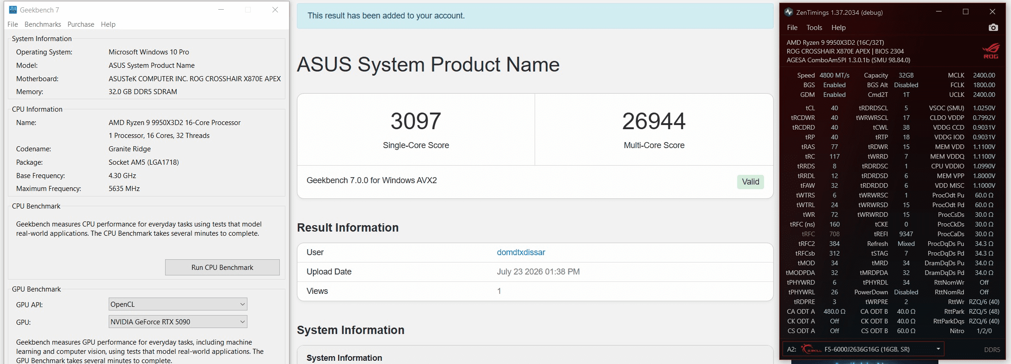Open the File menu in Geekbench 7

click(13, 24)
